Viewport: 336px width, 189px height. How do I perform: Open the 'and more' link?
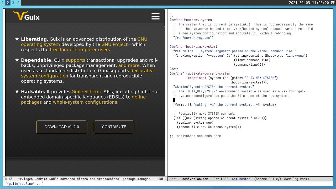coord(129,65)
